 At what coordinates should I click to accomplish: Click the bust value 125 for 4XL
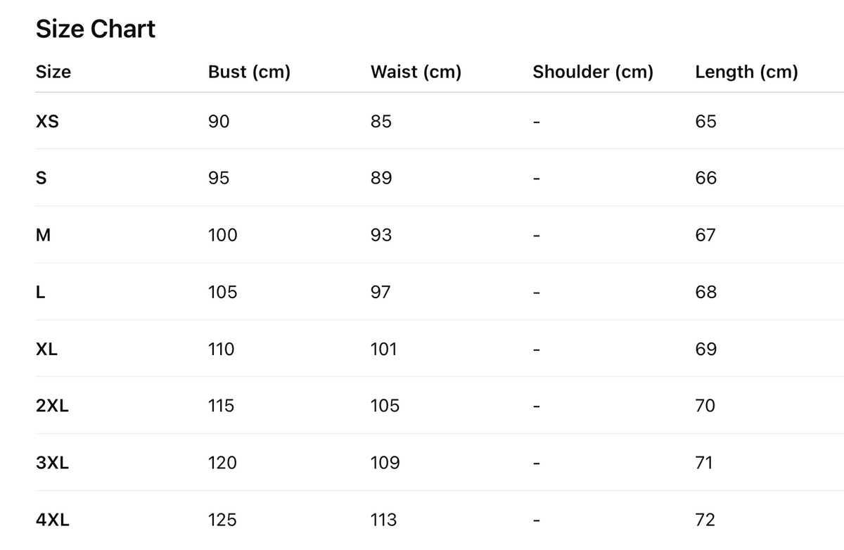point(222,520)
